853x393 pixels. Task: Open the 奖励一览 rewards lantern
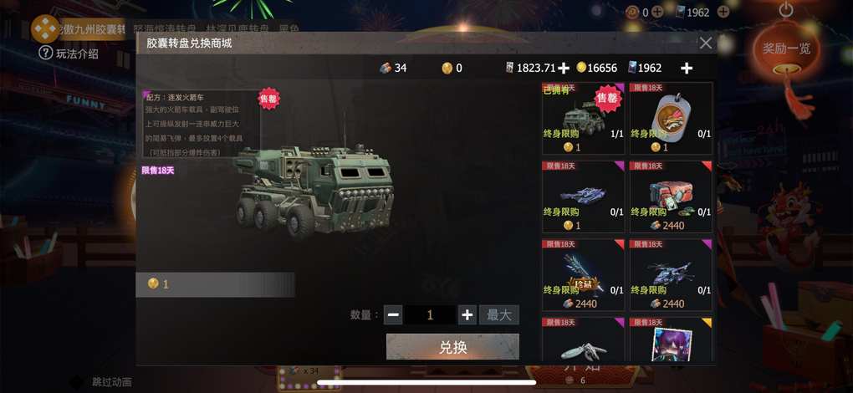tap(786, 48)
